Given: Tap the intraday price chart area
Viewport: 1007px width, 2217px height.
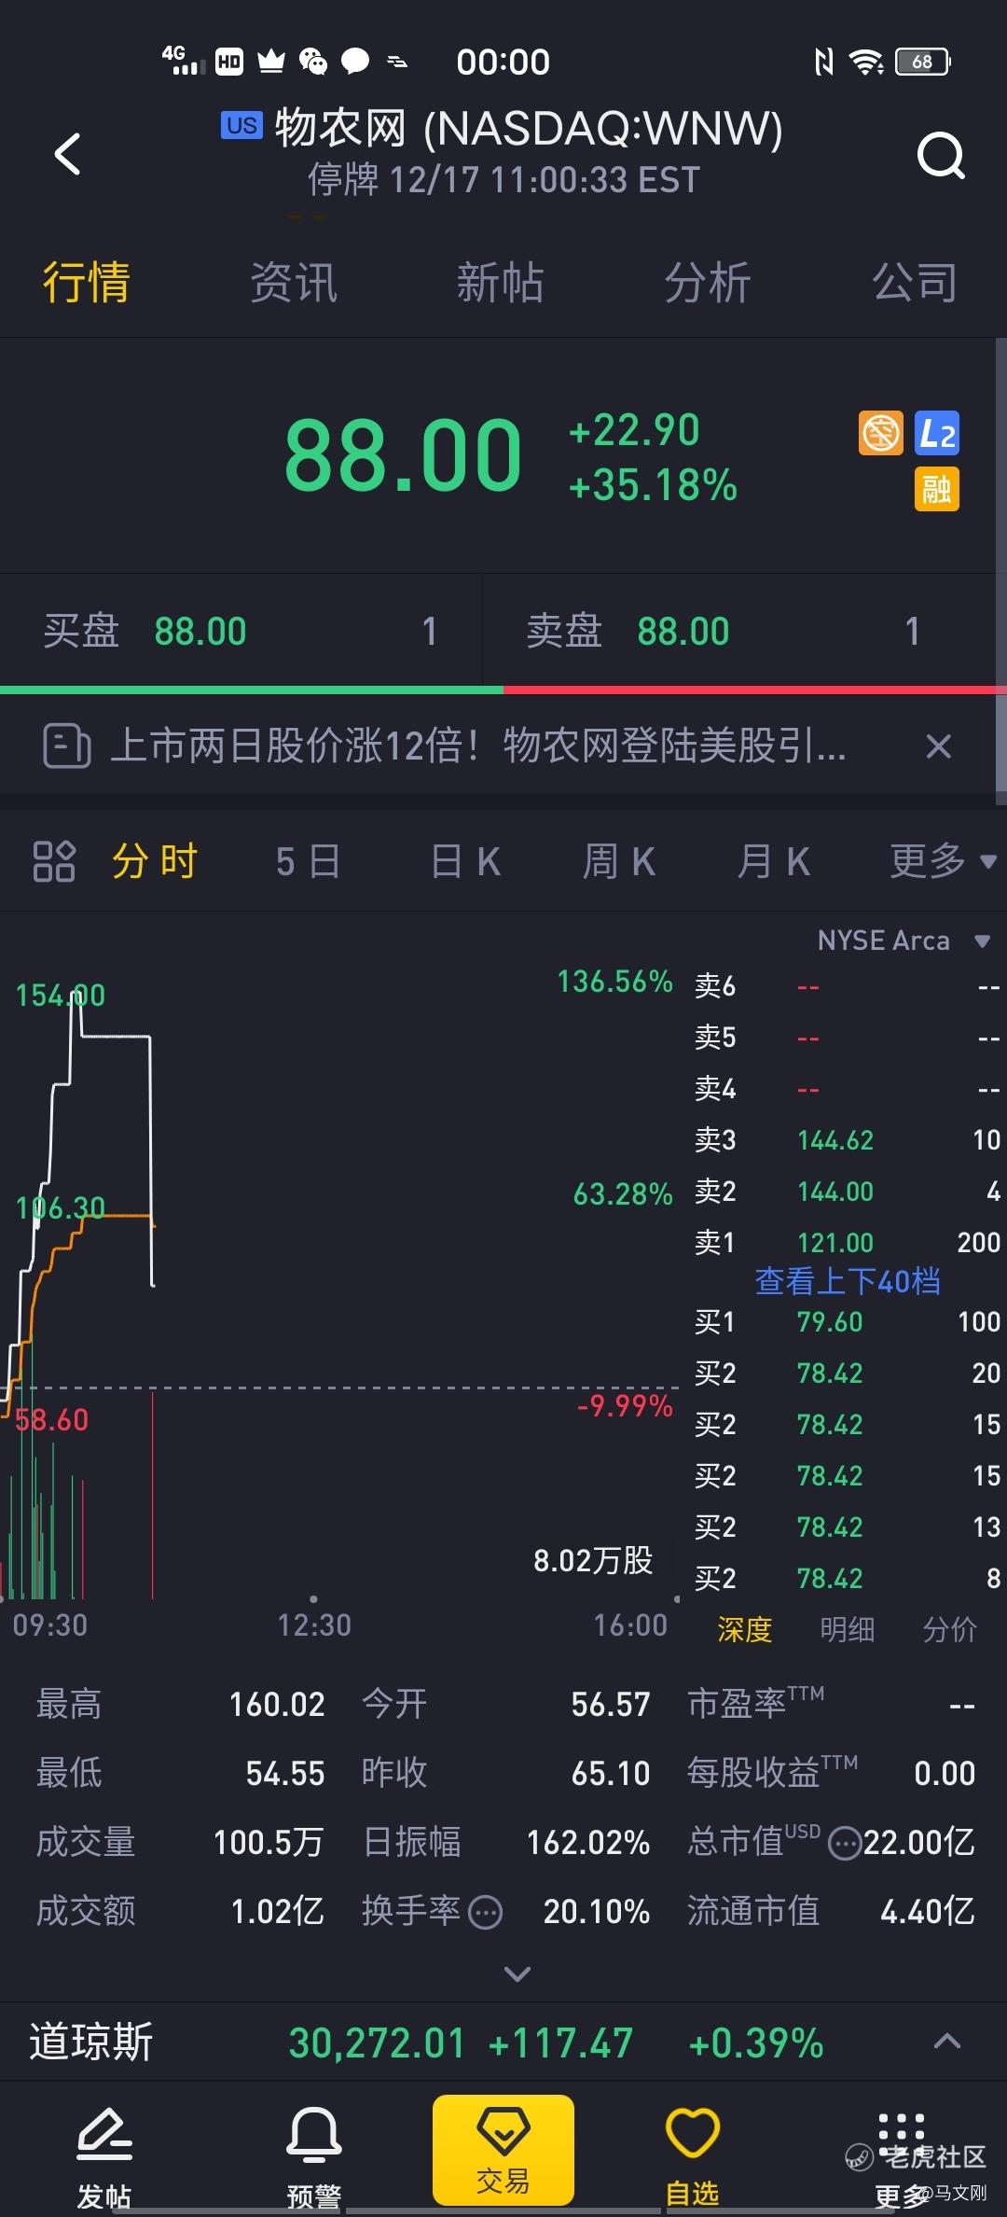Looking at the screenshot, I should (340, 1185).
